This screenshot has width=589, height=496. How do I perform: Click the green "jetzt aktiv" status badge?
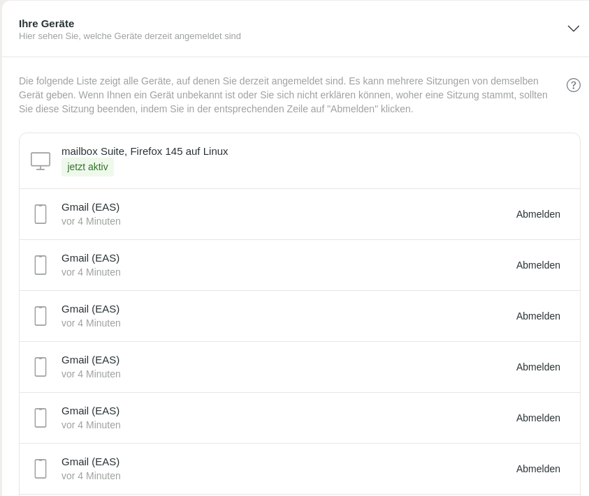tap(87, 167)
